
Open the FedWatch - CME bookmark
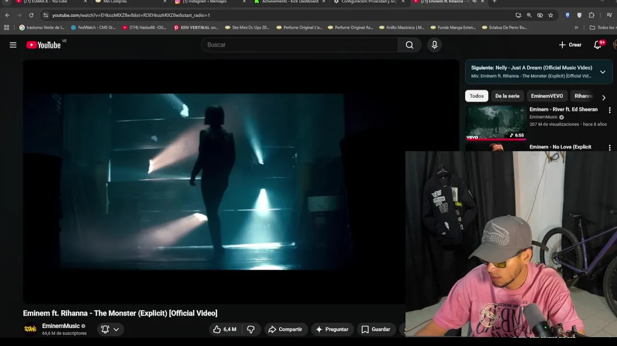[x=93, y=27]
